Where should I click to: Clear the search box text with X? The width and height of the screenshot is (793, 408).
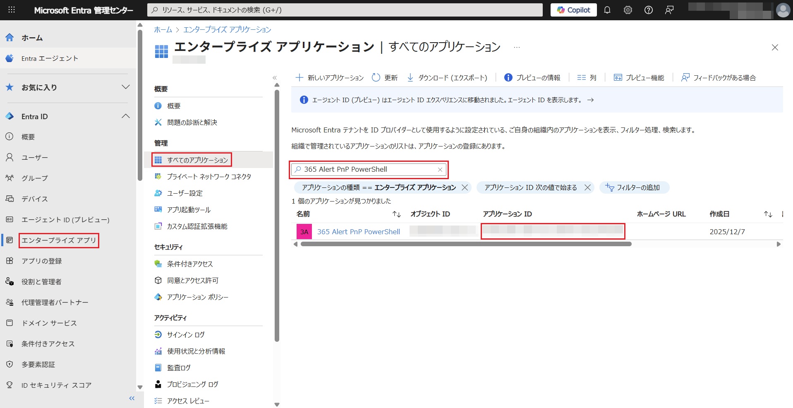click(440, 170)
